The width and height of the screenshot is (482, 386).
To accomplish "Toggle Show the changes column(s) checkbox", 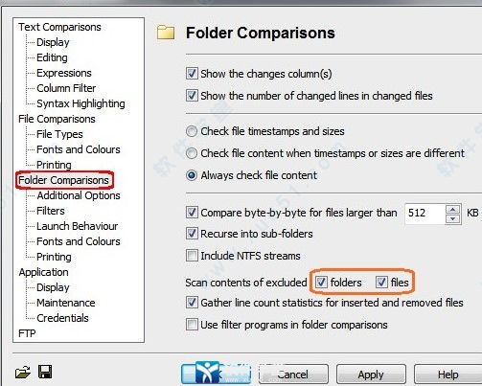I will [192, 74].
